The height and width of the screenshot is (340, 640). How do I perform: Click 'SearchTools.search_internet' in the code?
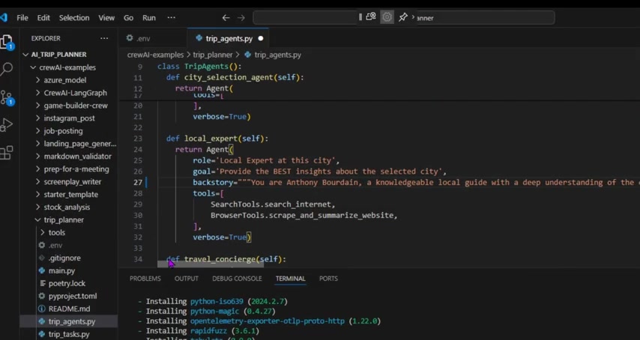273,204
